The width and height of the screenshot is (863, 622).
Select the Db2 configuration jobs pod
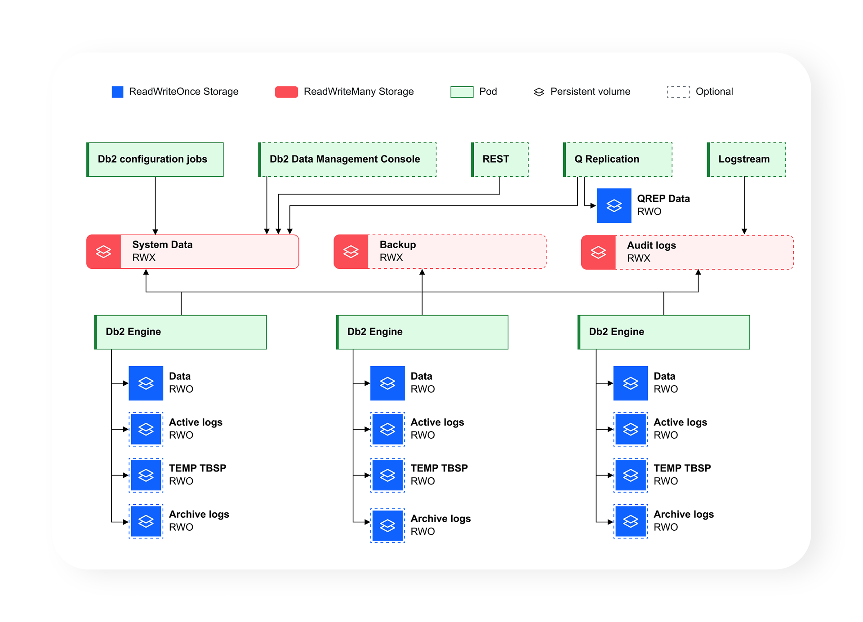pyautogui.click(x=155, y=160)
